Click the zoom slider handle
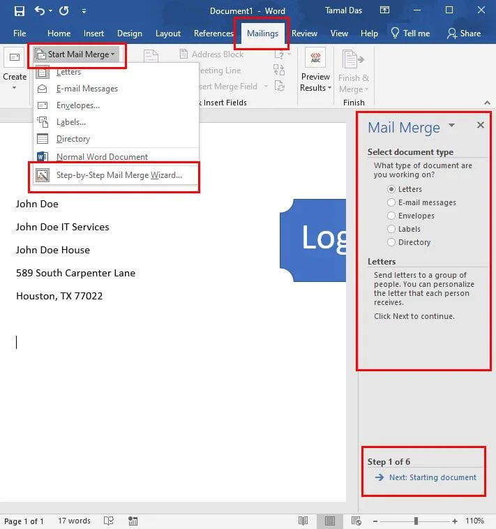Image resolution: width=496 pixels, height=529 pixels. pyautogui.click(x=416, y=521)
